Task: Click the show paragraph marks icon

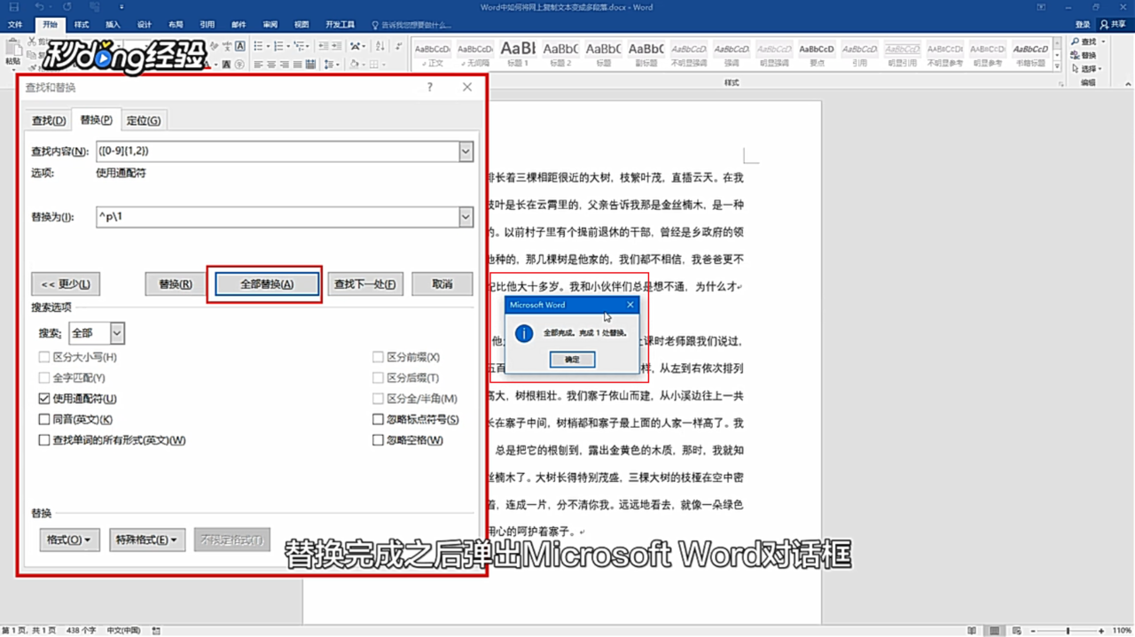Action: click(x=399, y=46)
